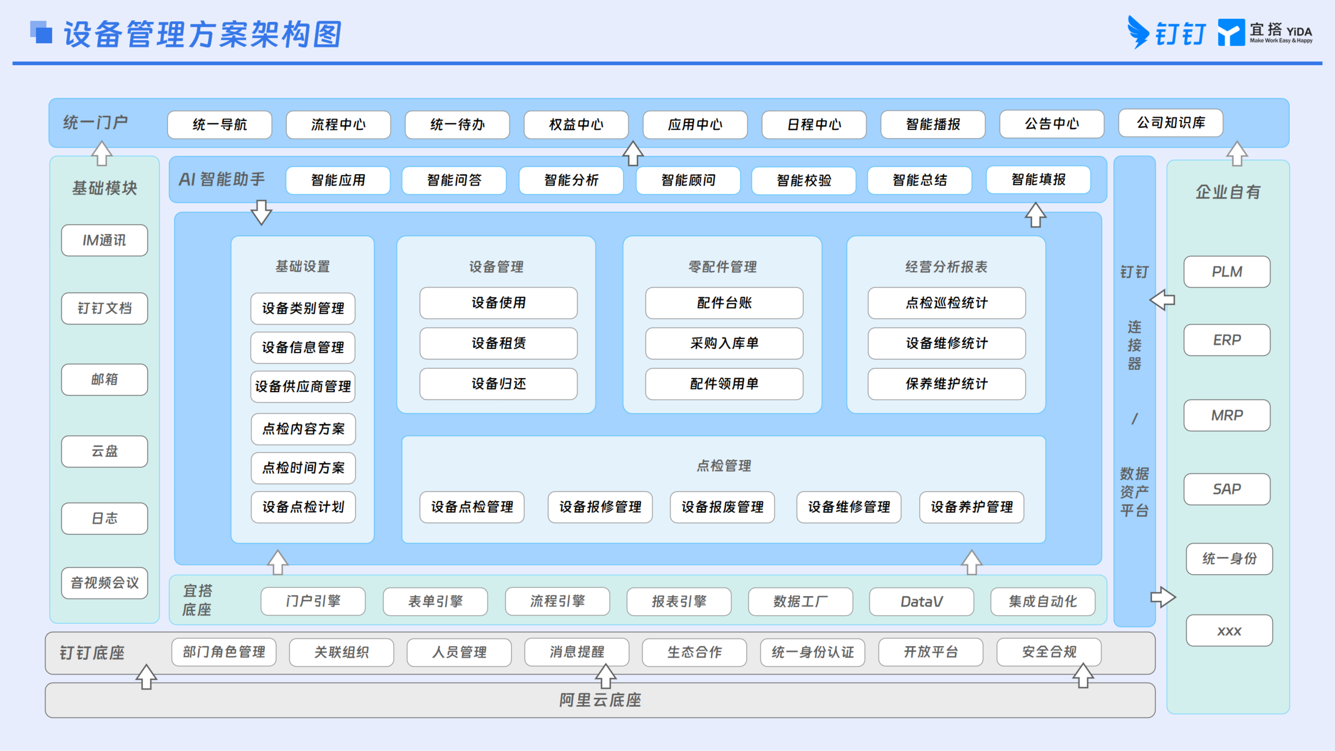Open the SAP enterprise system box
This screenshot has height=751, width=1335.
[1227, 489]
